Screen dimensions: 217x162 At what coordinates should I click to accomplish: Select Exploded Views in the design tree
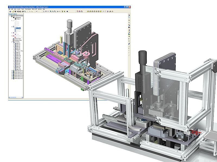pos(18,40)
